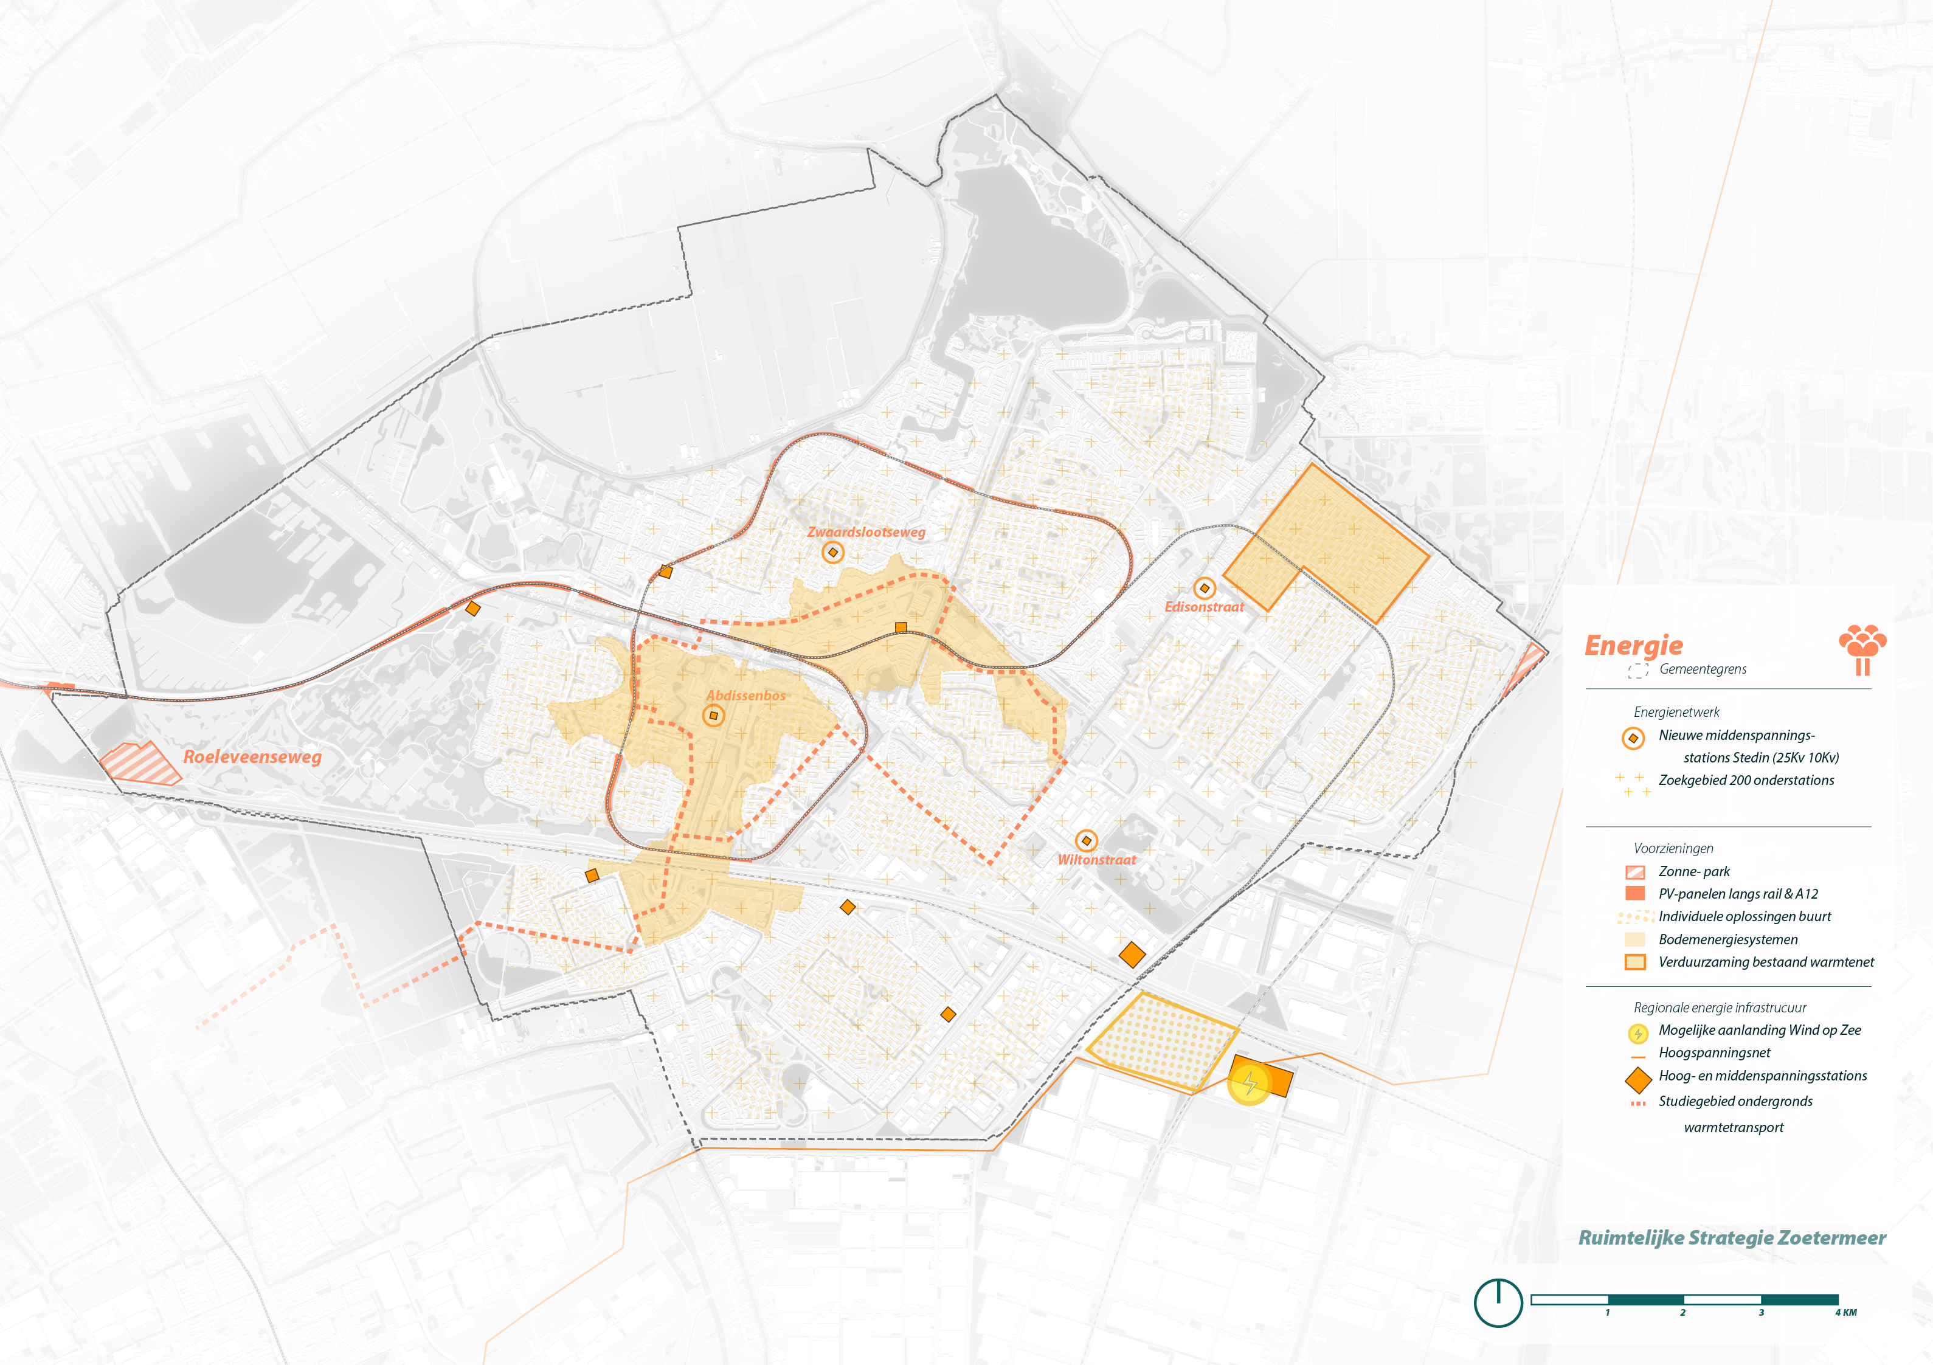Click the Ruimtelijke Strategie Zoetermeer title
Screen dimensions: 1933x1365
1732,1238
